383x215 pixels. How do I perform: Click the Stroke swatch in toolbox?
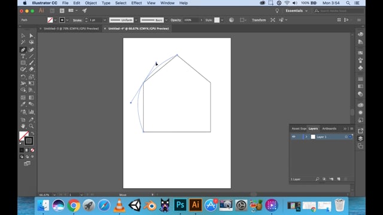click(x=29, y=141)
